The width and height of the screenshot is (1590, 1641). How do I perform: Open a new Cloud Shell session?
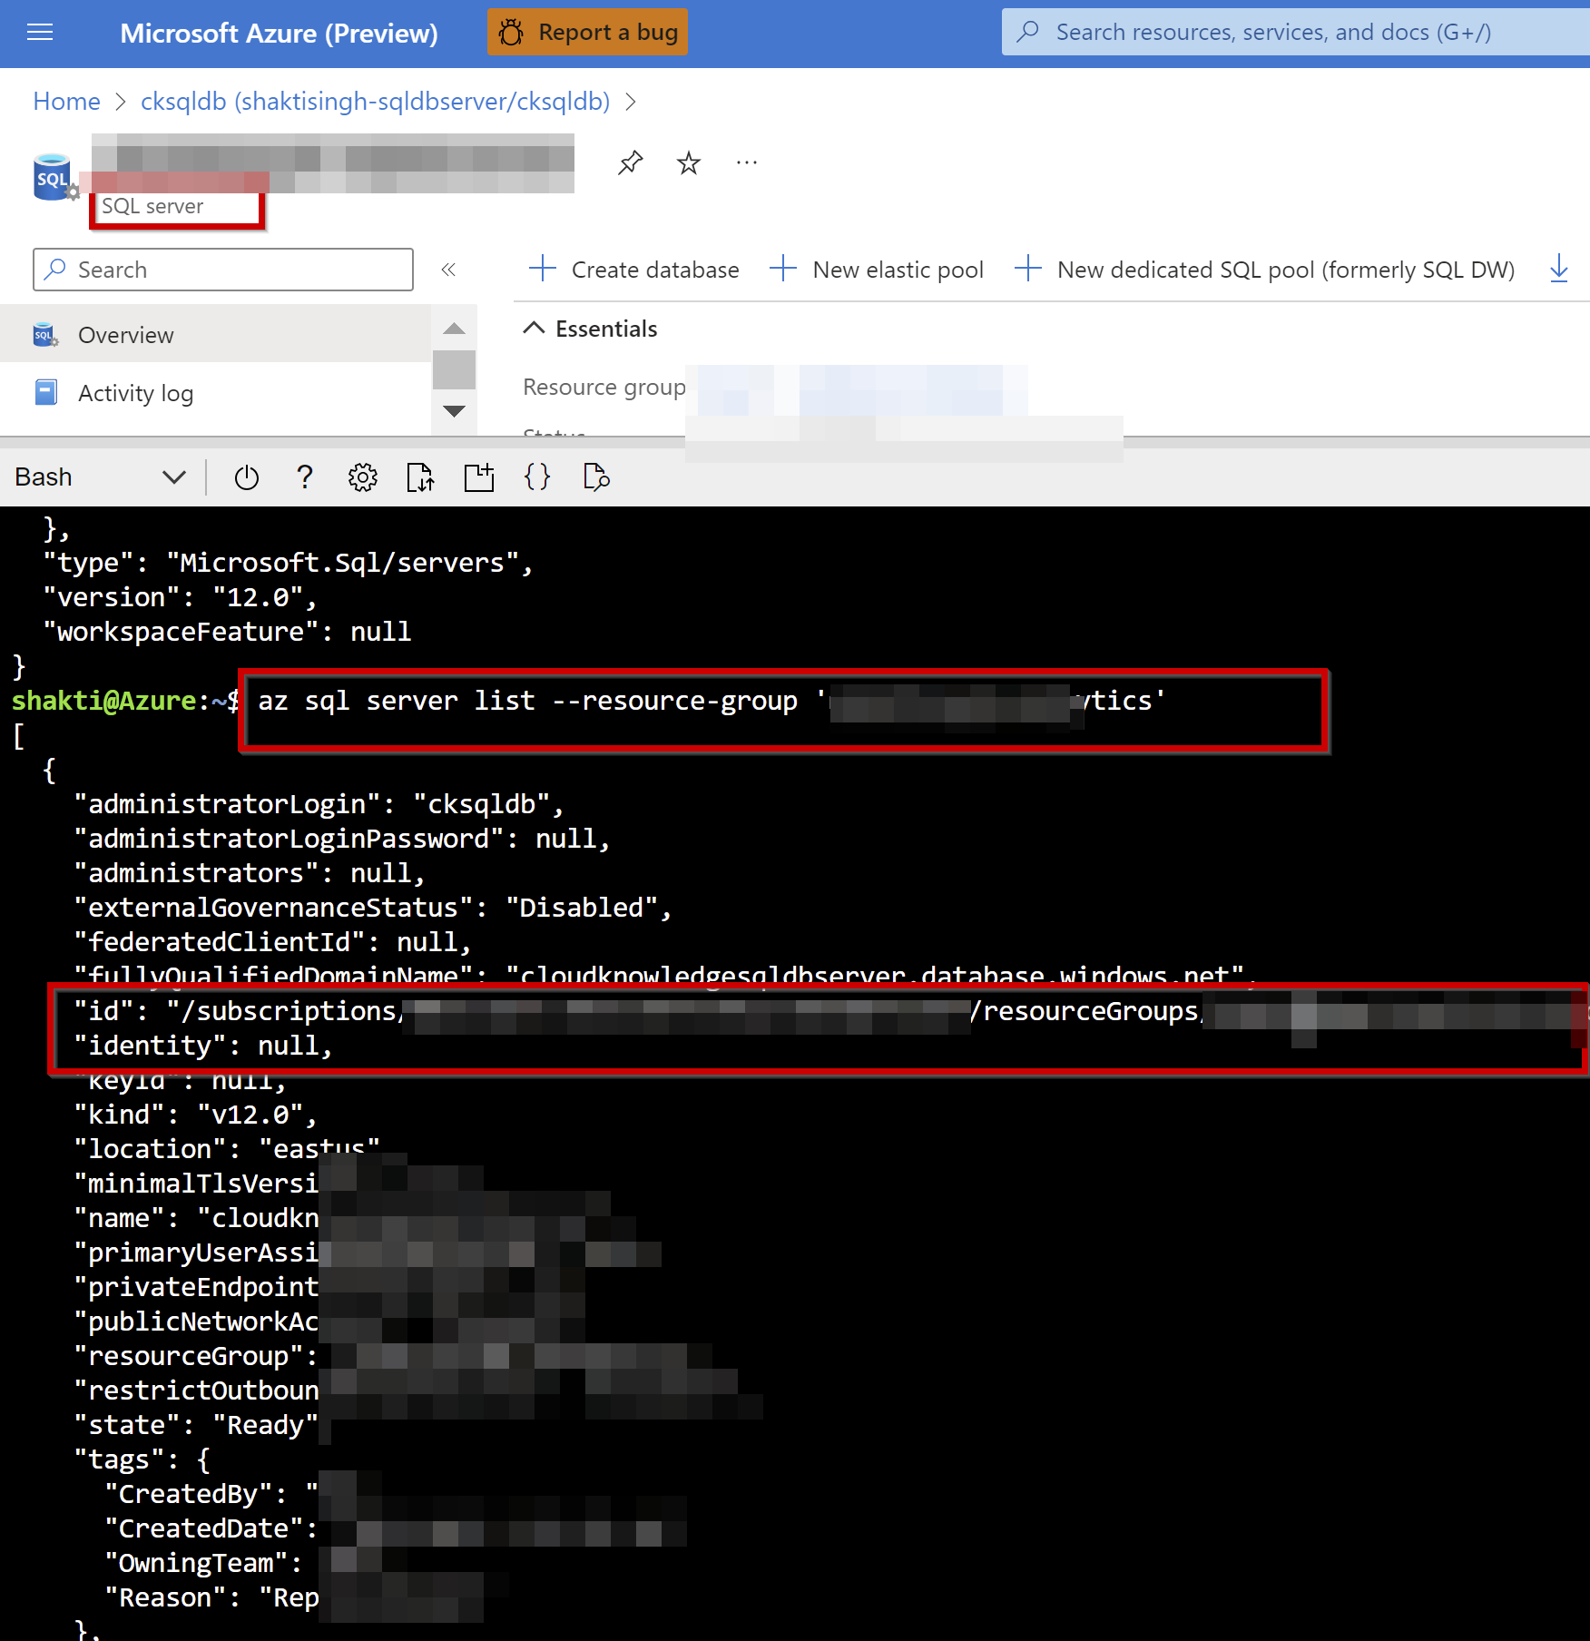[x=479, y=477]
